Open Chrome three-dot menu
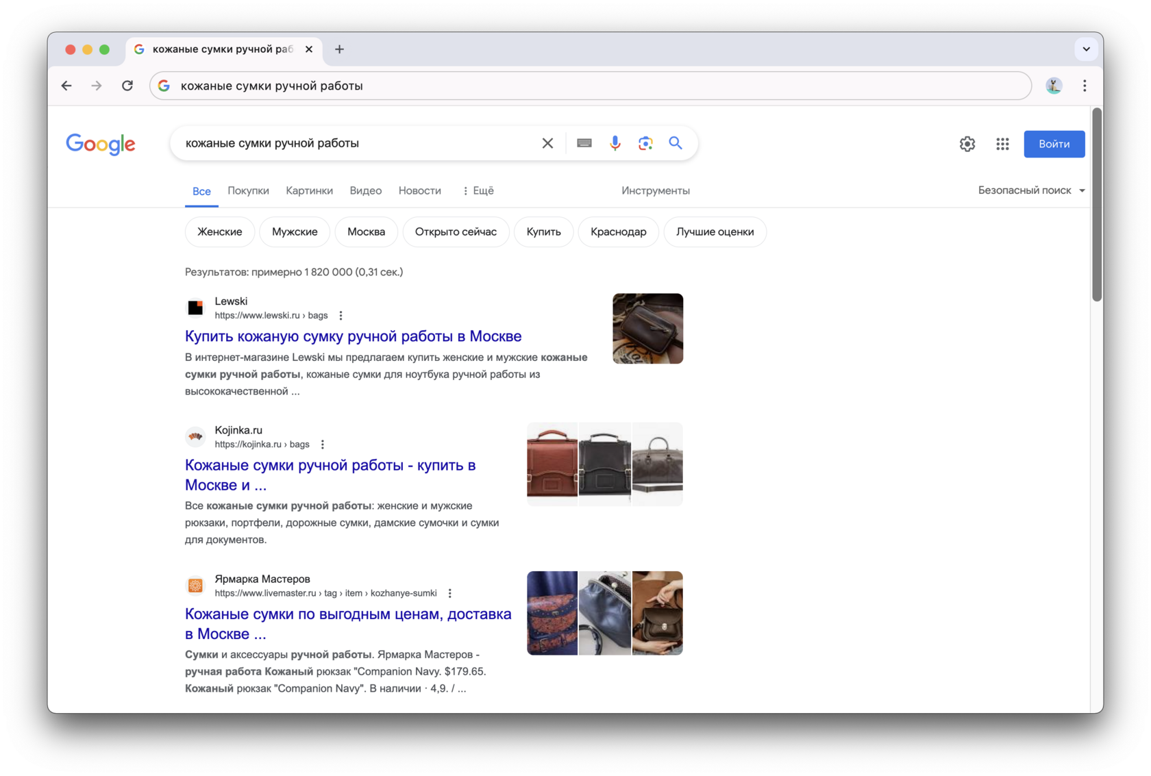 click(x=1085, y=86)
